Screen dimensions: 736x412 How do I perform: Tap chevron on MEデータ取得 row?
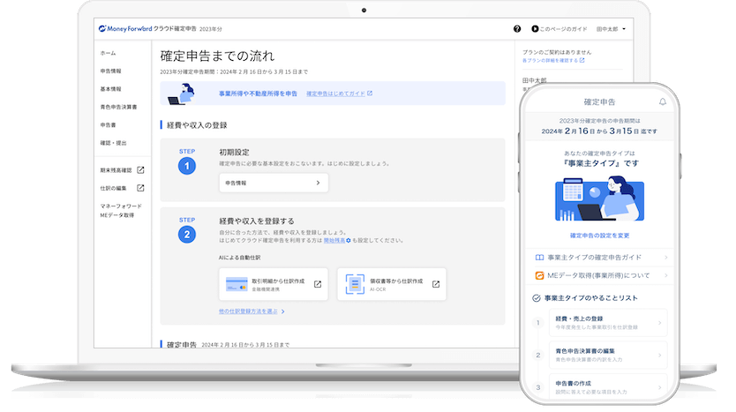[x=665, y=275]
